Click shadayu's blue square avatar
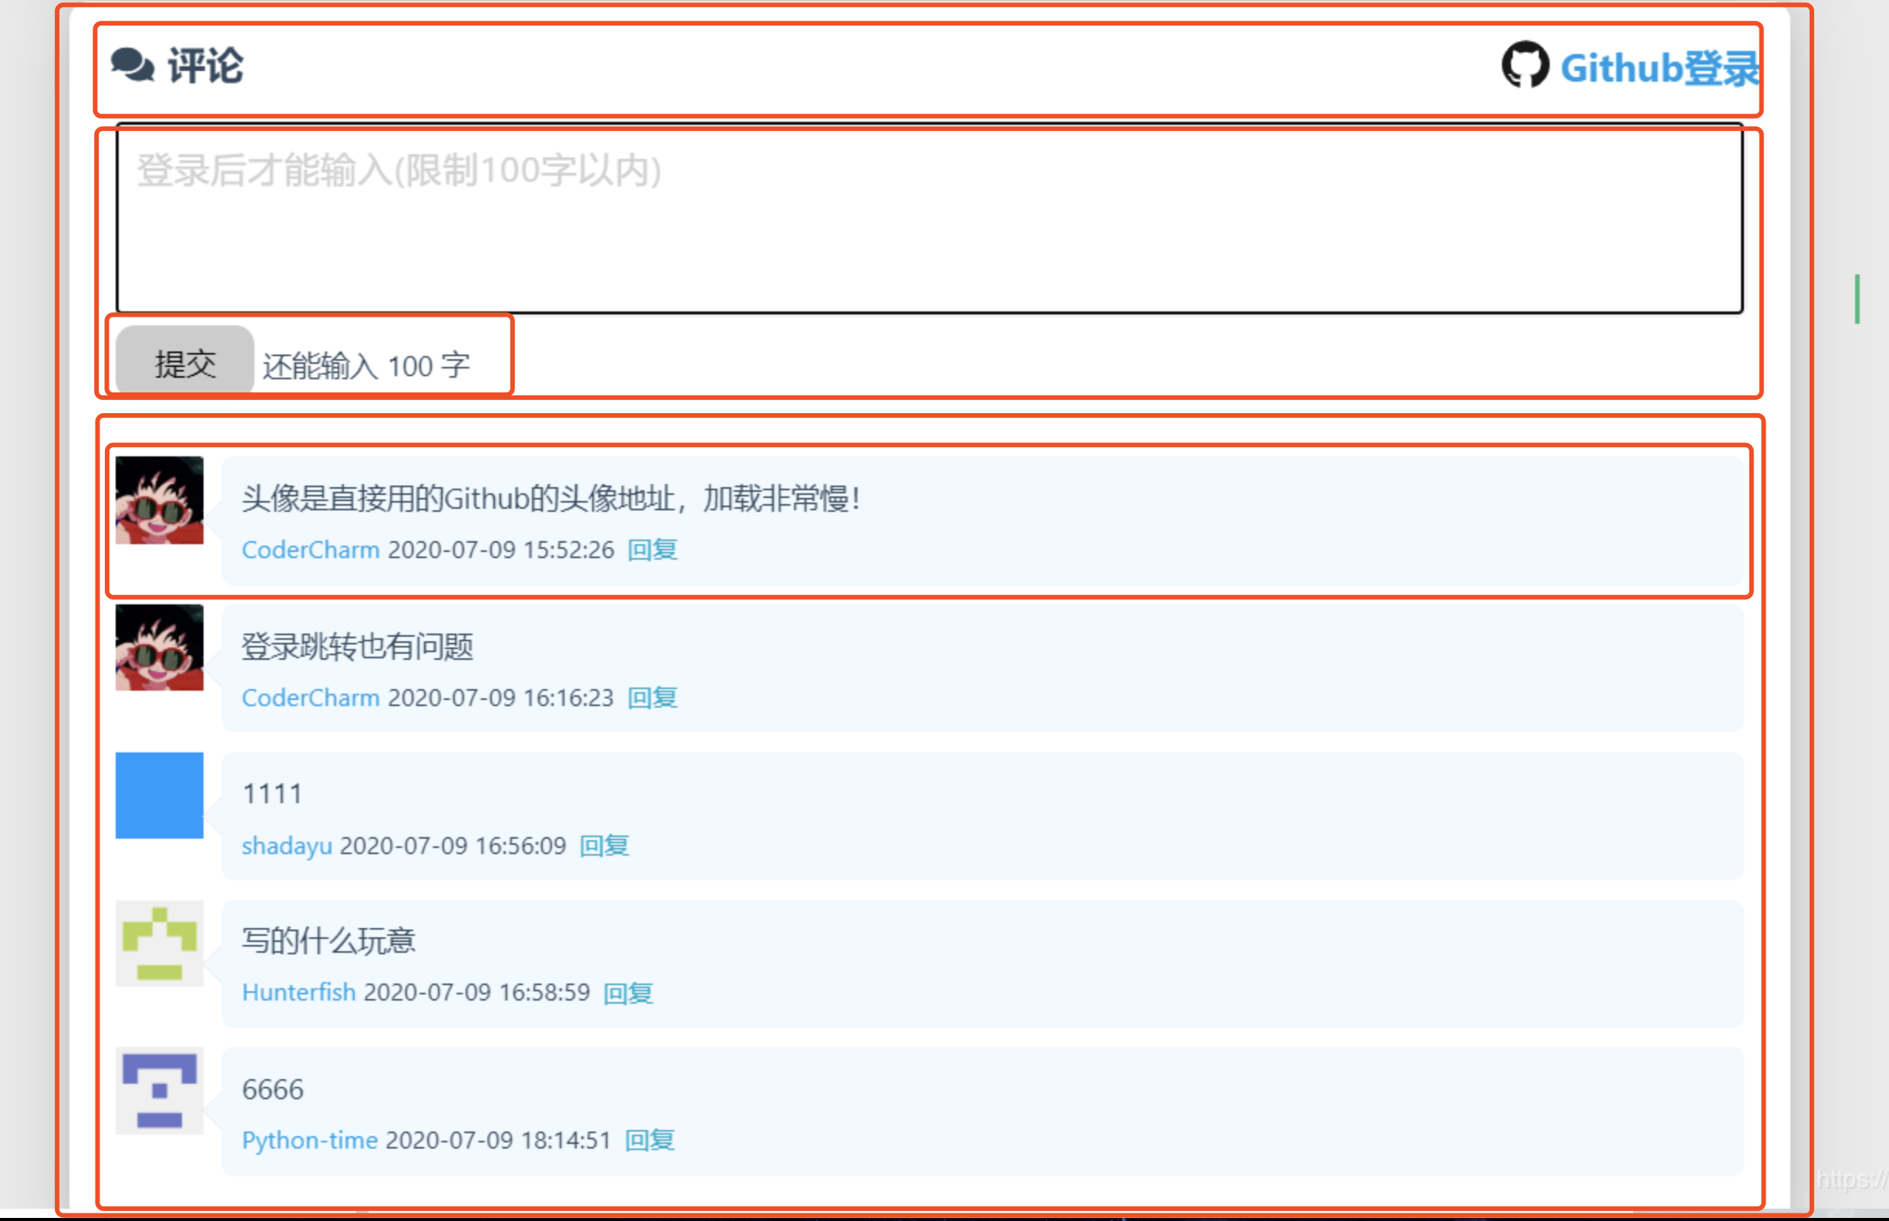Image resolution: width=1889 pixels, height=1221 pixels. pos(160,795)
